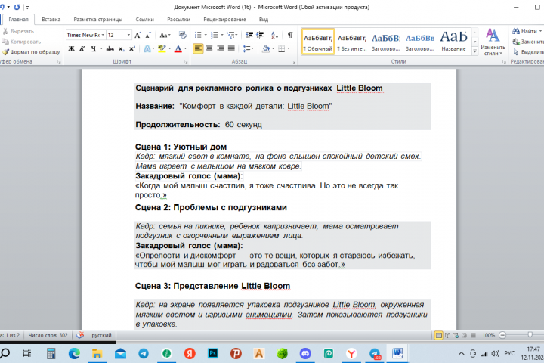Screen dimensions: 544x363
Task: Create a numbered list
Action: (x=215, y=35)
